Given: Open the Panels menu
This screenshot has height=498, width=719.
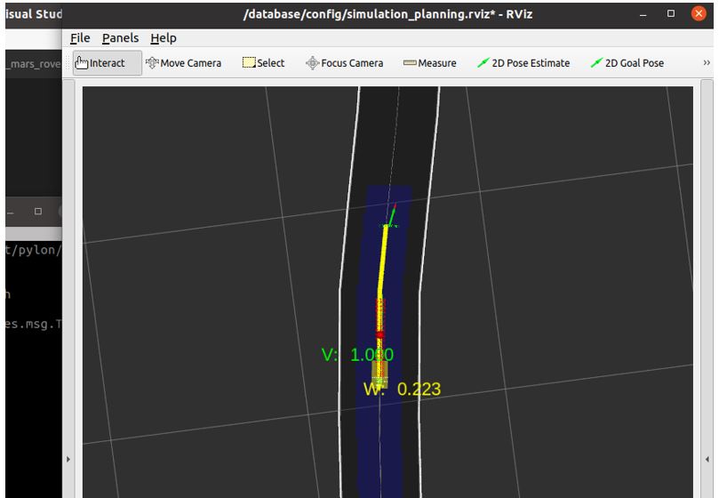Looking at the screenshot, I should click(x=120, y=38).
